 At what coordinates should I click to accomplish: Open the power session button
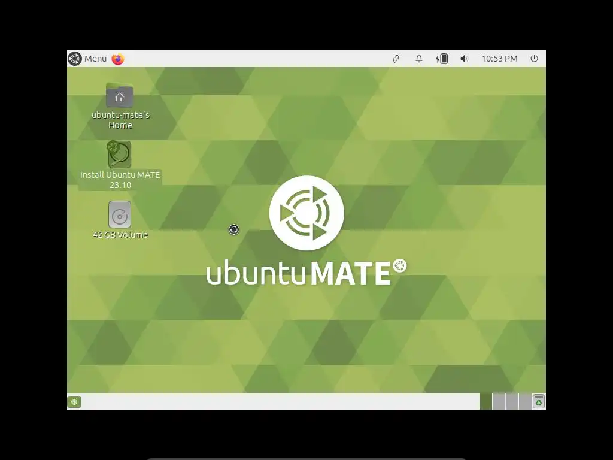pos(534,59)
